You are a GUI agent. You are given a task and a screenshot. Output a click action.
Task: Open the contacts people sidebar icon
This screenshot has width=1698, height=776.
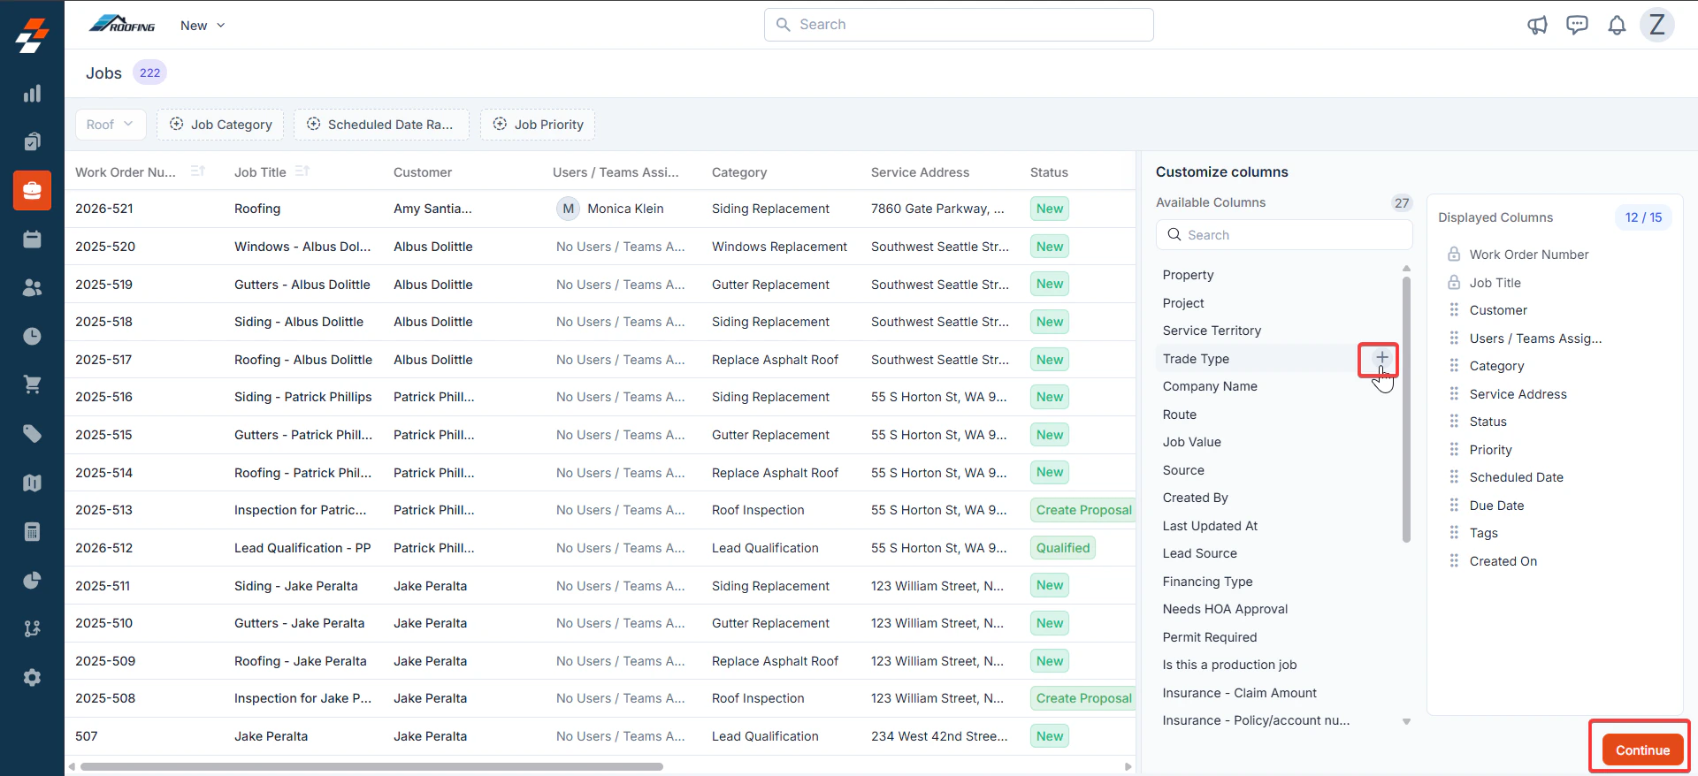point(32,287)
